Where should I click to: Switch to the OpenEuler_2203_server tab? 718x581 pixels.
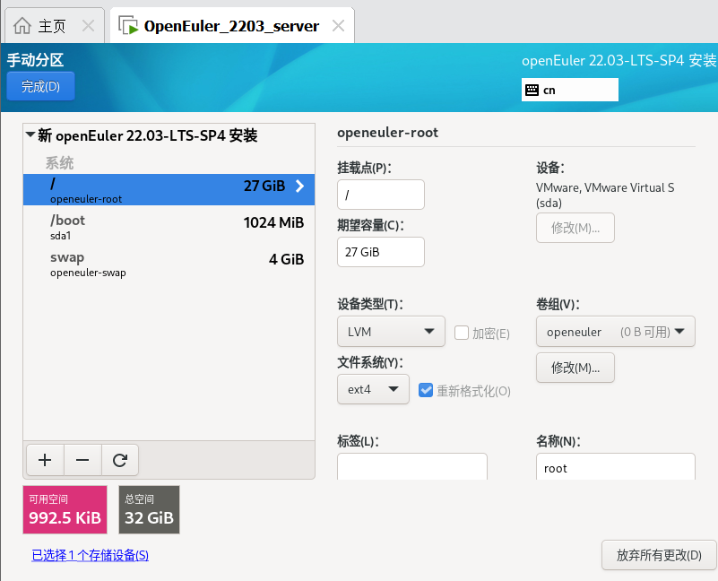pos(232,26)
